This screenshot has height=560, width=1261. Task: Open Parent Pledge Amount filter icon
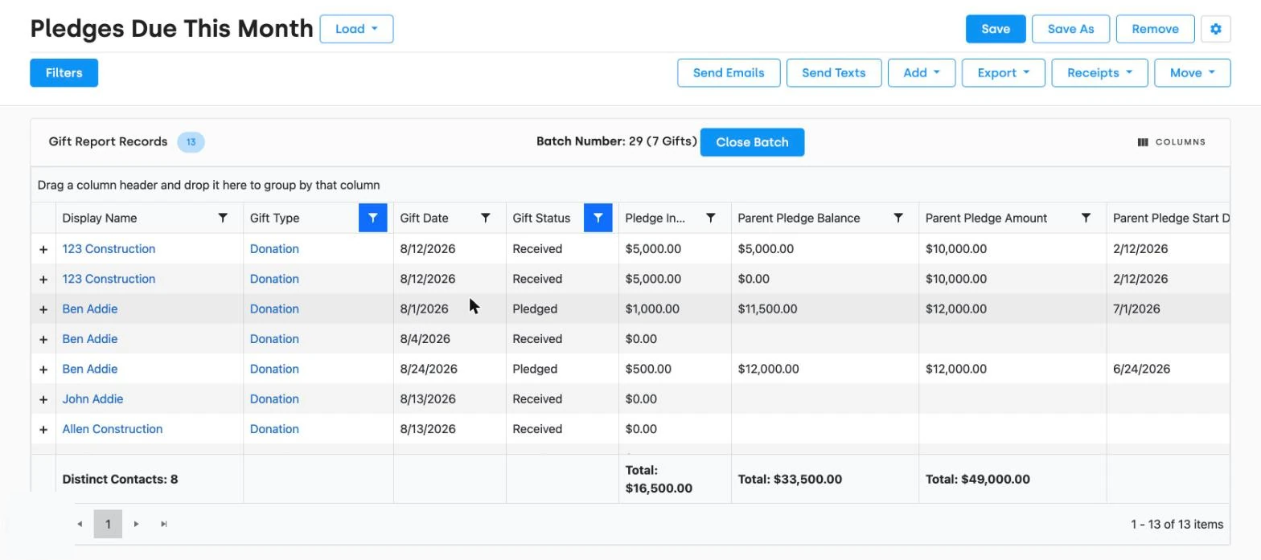pos(1086,218)
